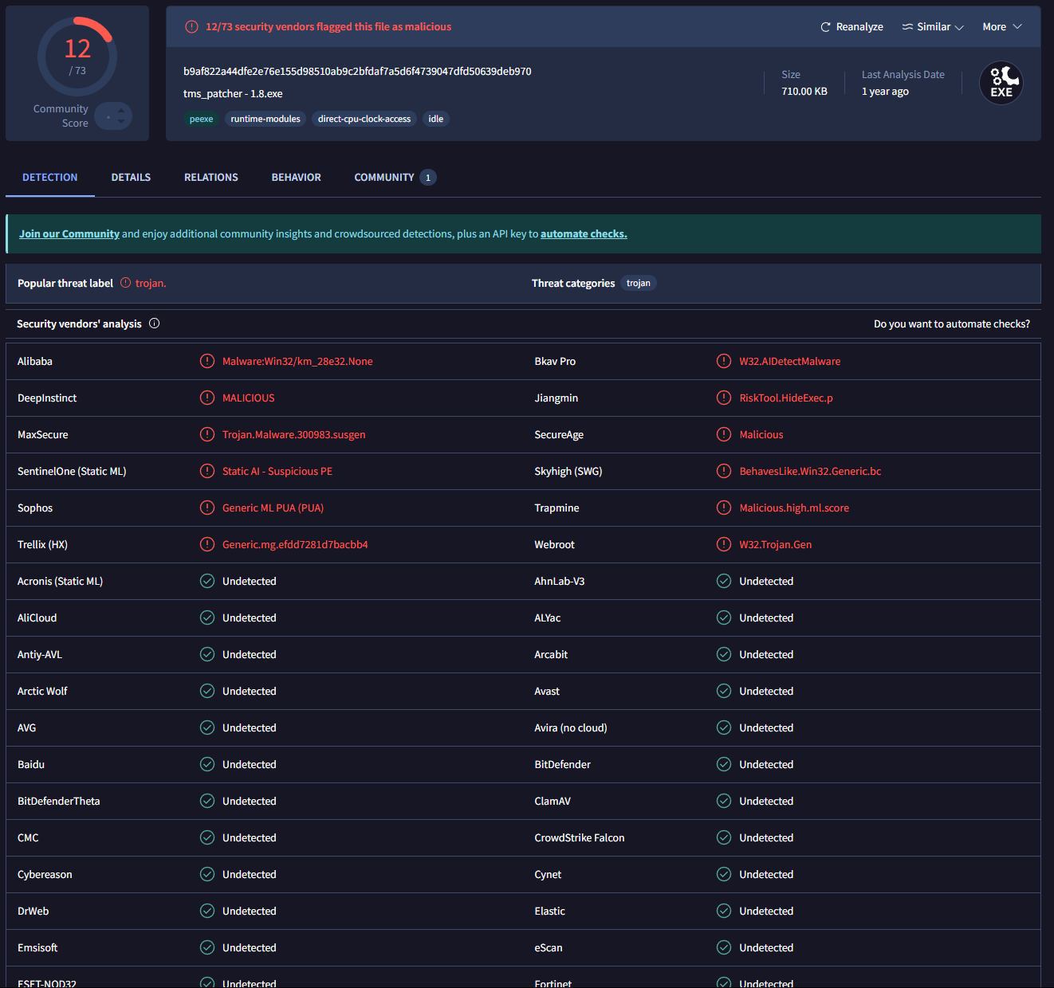Click Do you want to automate checks?

[x=952, y=324]
